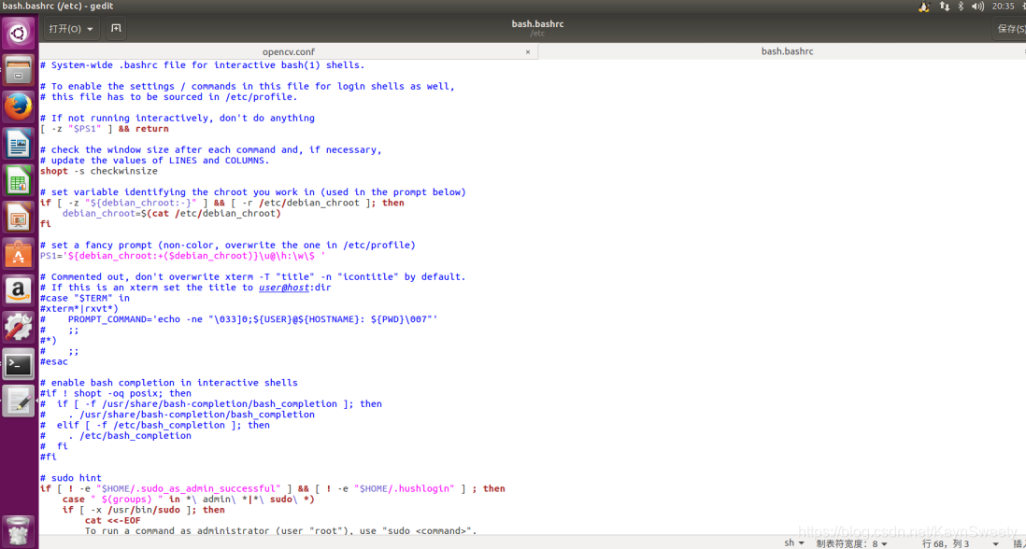1026x549 pixels.
Task: Open System Settings from the dock
Action: pyautogui.click(x=19, y=328)
